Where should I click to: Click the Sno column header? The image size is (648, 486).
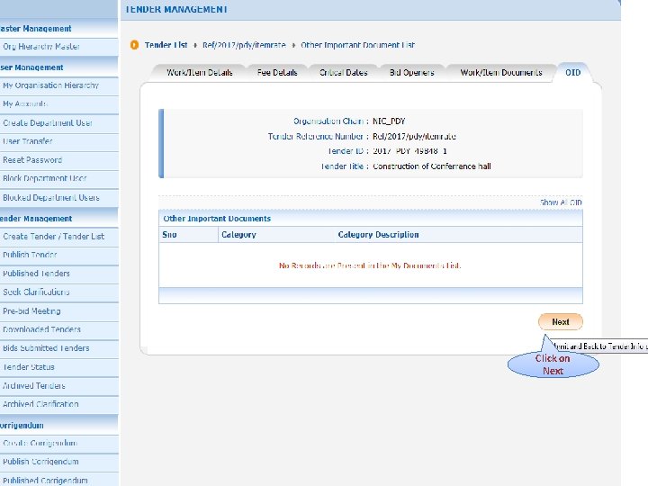(x=169, y=235)
